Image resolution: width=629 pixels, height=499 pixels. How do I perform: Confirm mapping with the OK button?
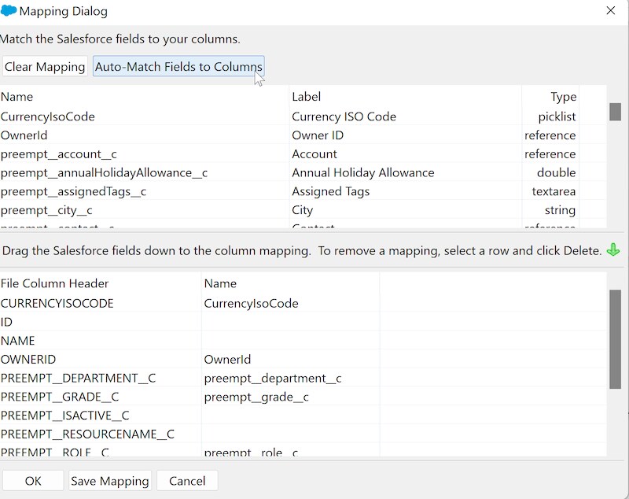[x=33, y=481]
